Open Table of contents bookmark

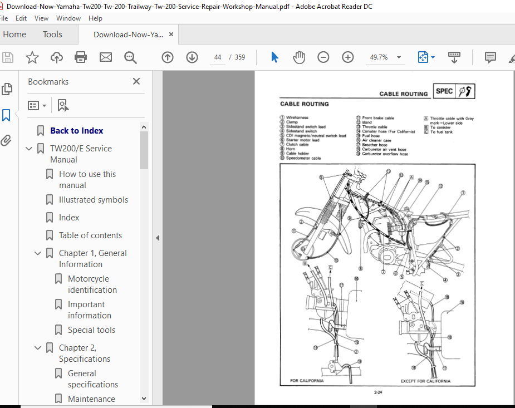pos(90,235)
